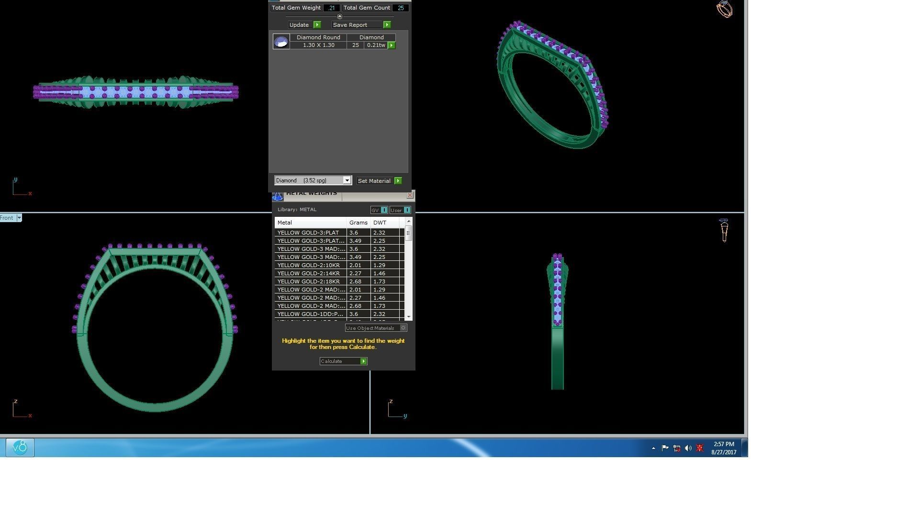Click the Show Desktop button

pyautogui.click(x=744, y=448)
